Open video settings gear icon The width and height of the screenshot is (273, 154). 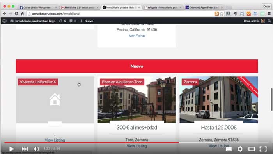tap(240, 149)
